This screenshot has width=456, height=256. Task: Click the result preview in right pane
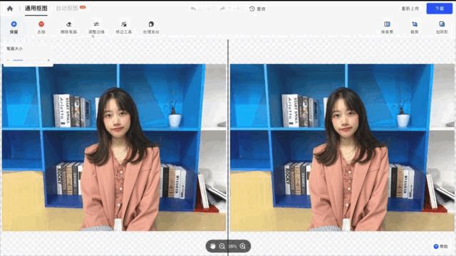(342, 147)
